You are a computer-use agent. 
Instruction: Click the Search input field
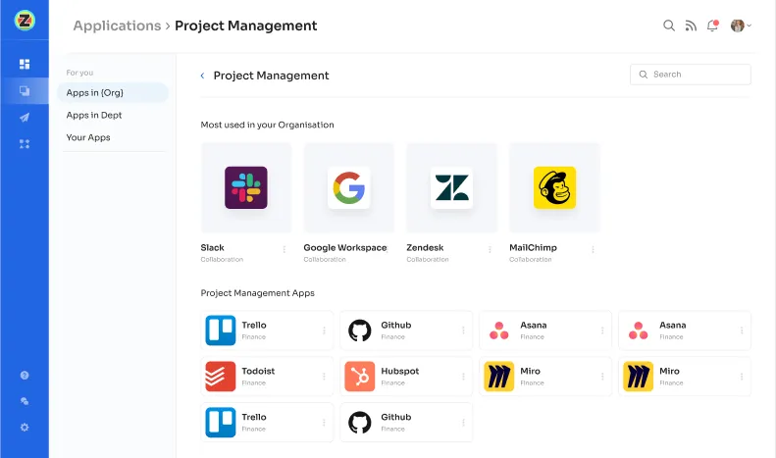click(691, 75)
